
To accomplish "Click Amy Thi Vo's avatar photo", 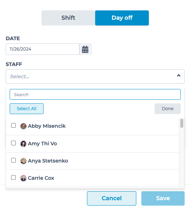I will [23, 144].
